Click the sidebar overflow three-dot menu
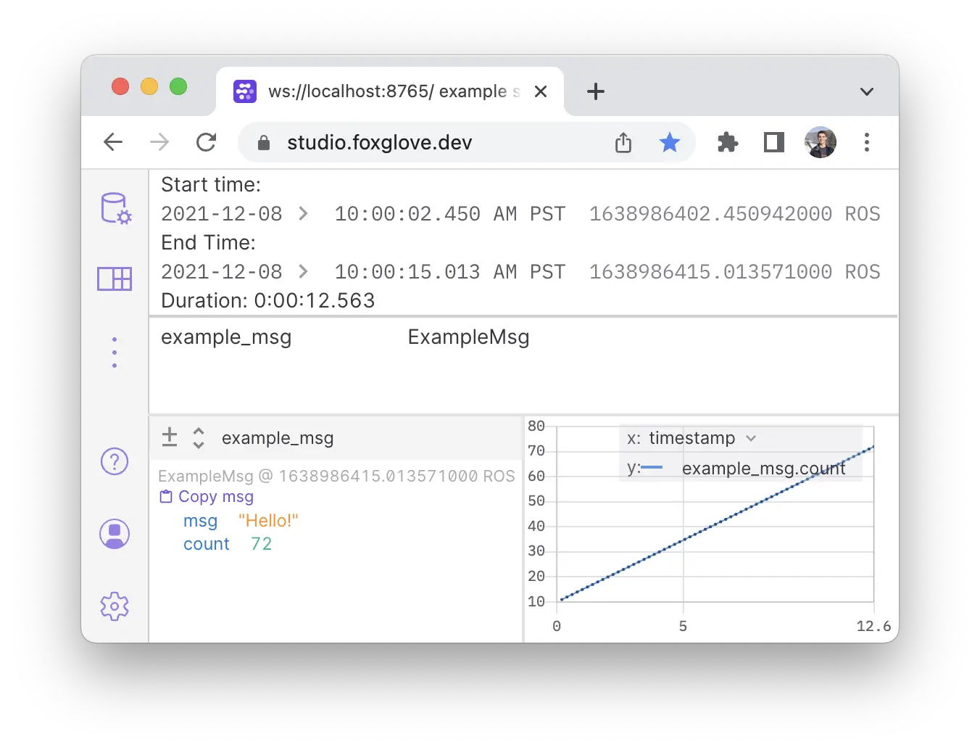This screenshot has height=750, width=980. [115, 352]
